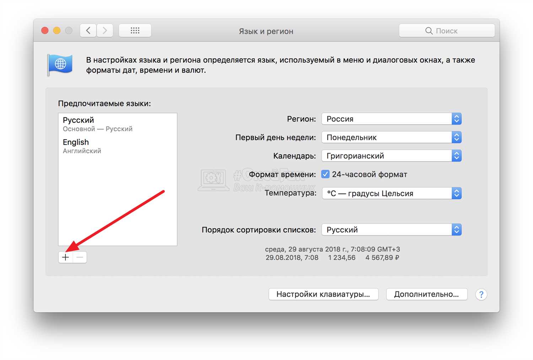The image size is (533, 360).
Task: Select English in preferred languages list
Action: 118,146
